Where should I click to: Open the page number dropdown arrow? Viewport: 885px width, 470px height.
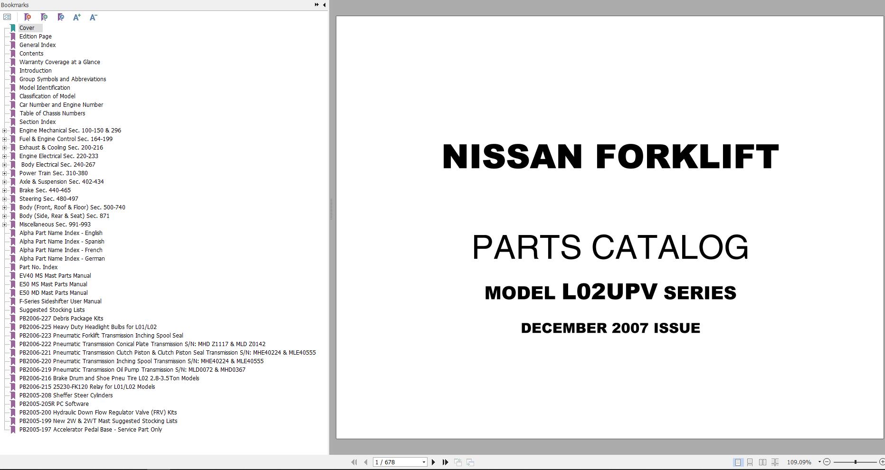tap(424, 462)
